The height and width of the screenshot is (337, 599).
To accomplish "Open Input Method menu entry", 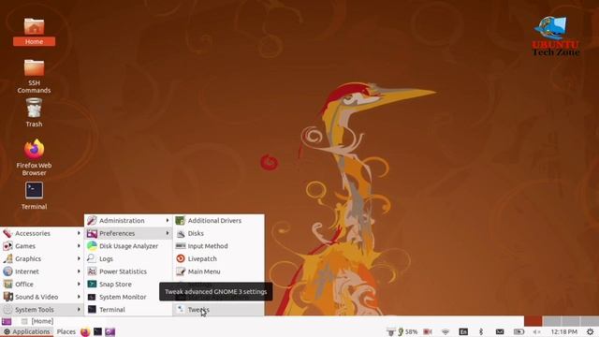I will click(218, 246).
